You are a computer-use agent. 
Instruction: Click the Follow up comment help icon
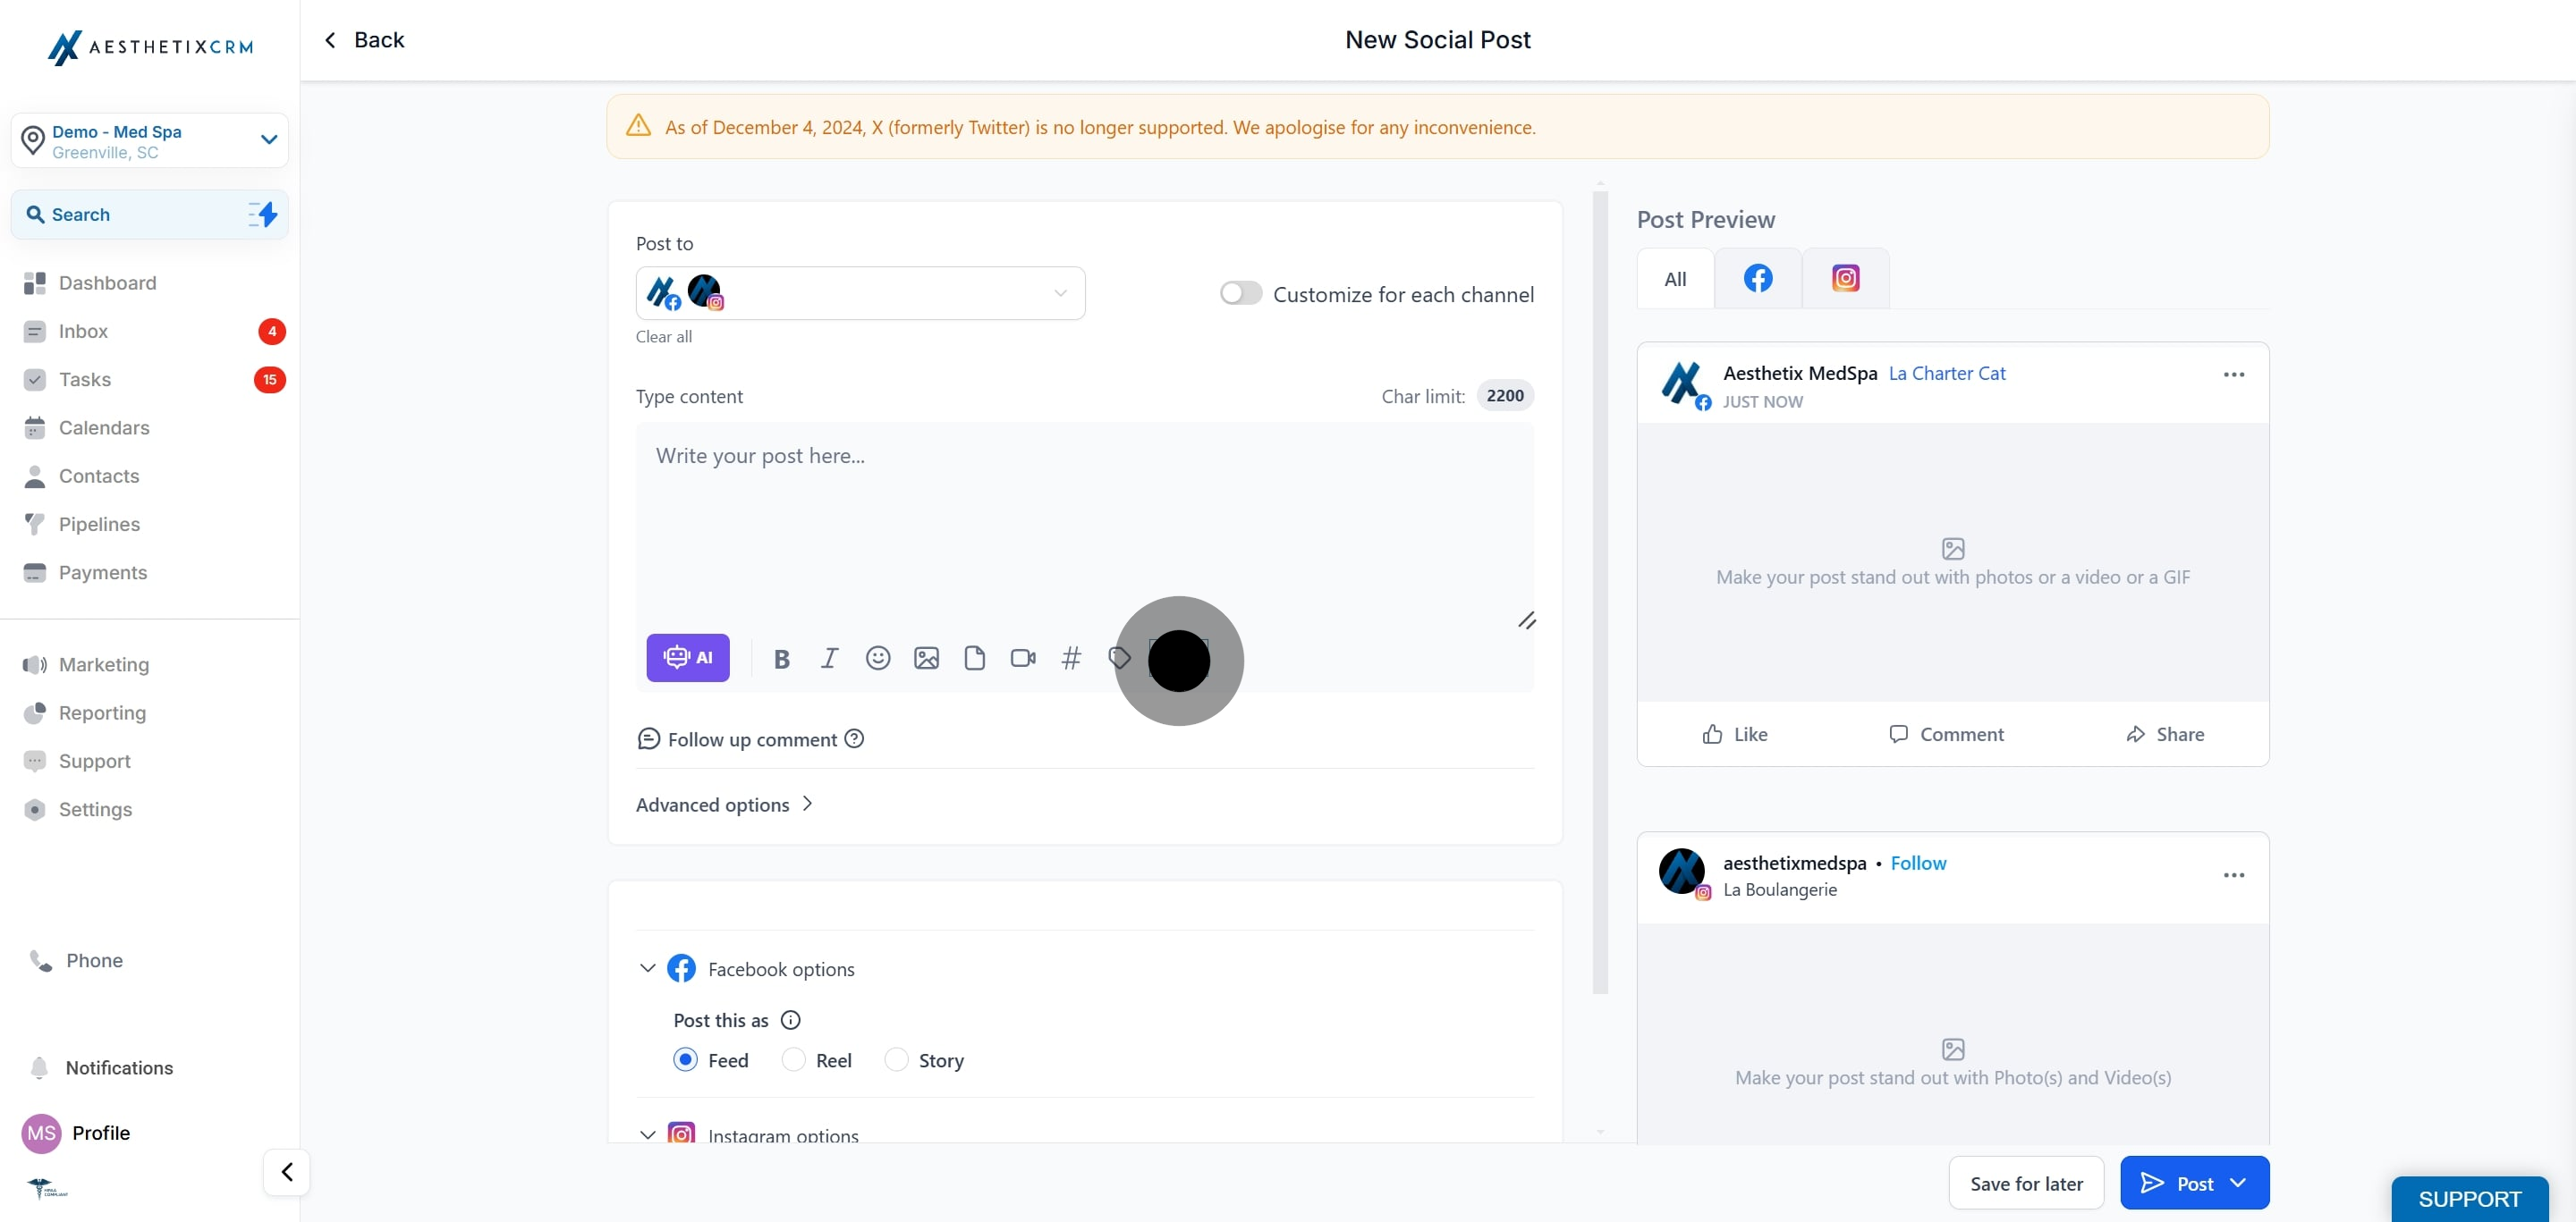pos(854,738)
